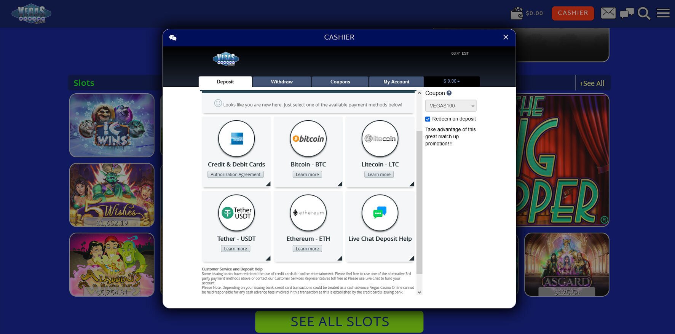The width and height of the screenshot is (675, 334).
Task: Click the +See All link
Action: (x=592, y=83)
